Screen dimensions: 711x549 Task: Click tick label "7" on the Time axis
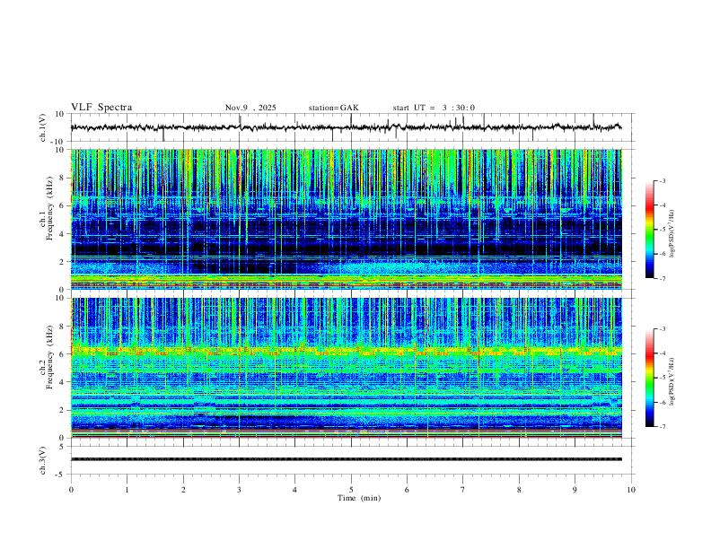click(x=463, y=490)
